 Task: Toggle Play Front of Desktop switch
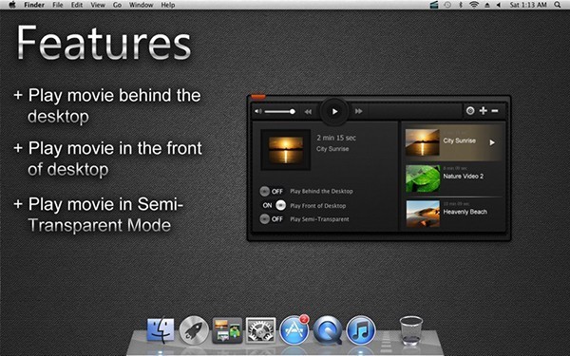[274, 205]
